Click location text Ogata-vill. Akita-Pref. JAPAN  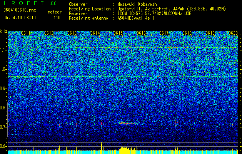[151, 9]
